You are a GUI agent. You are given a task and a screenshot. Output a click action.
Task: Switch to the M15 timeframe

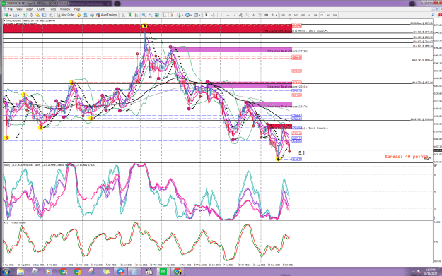point(296,15)
